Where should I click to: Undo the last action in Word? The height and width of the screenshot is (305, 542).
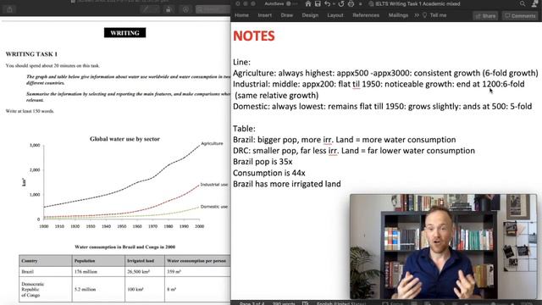pos(327,3)
